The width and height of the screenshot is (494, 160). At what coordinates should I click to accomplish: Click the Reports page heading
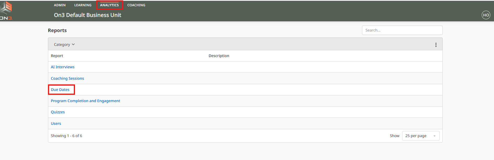57,30
